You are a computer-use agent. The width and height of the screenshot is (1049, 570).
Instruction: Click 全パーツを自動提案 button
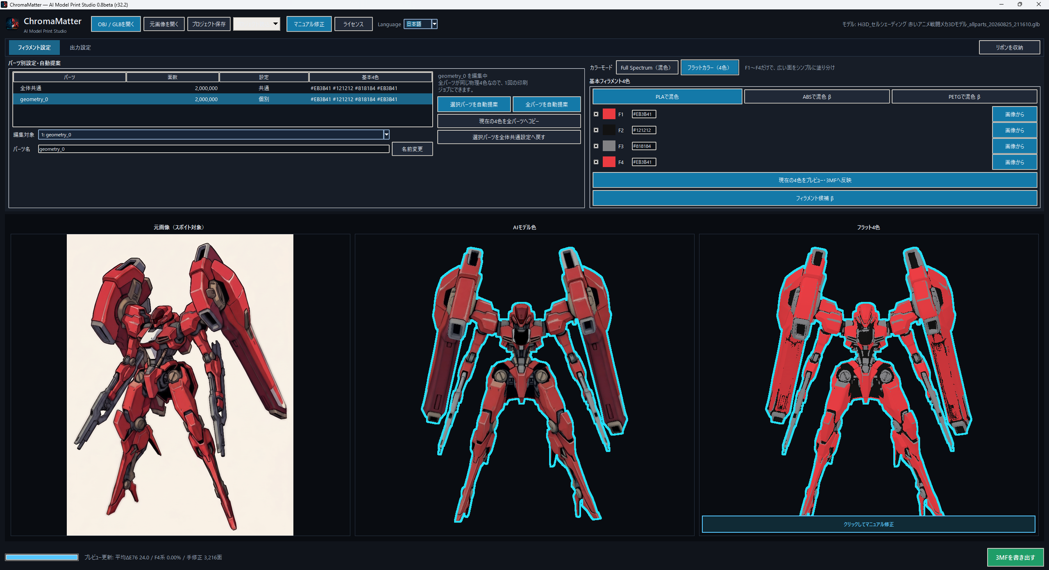(547, 104)
